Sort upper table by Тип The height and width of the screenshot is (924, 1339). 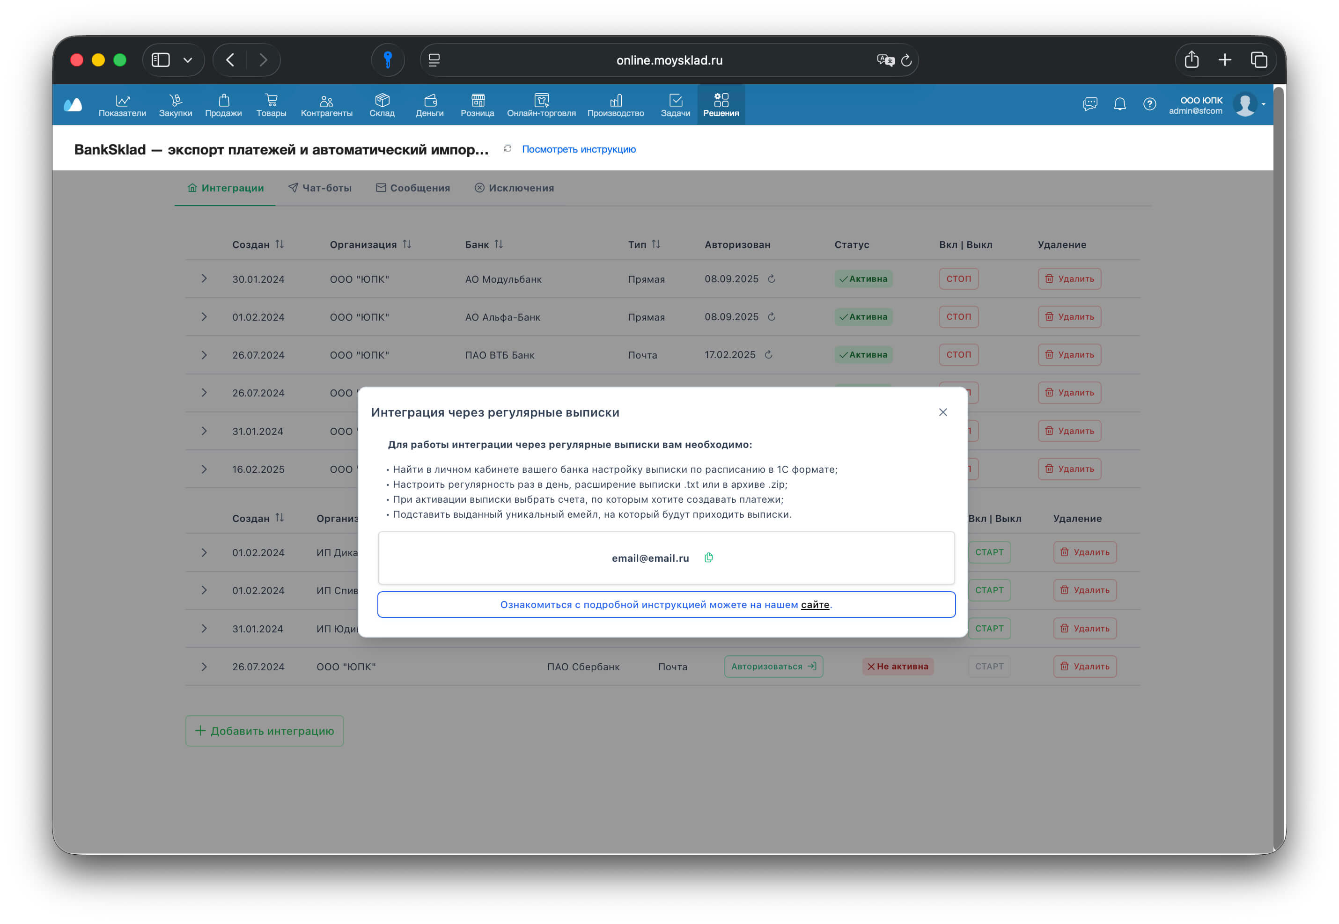point(656,244)
